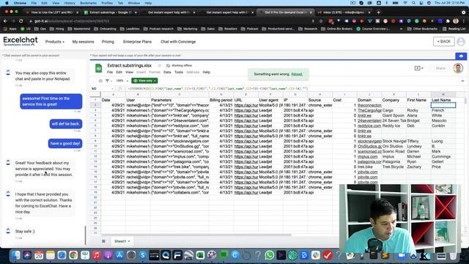The image size is (469, 264).
Task: Open the File menu in Sheets
Action: pyautogui.click(x=110, y=72)
